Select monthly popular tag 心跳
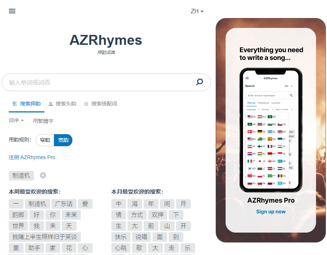The image size is (327, 255). pyautogui.click(x=121, y=248)
